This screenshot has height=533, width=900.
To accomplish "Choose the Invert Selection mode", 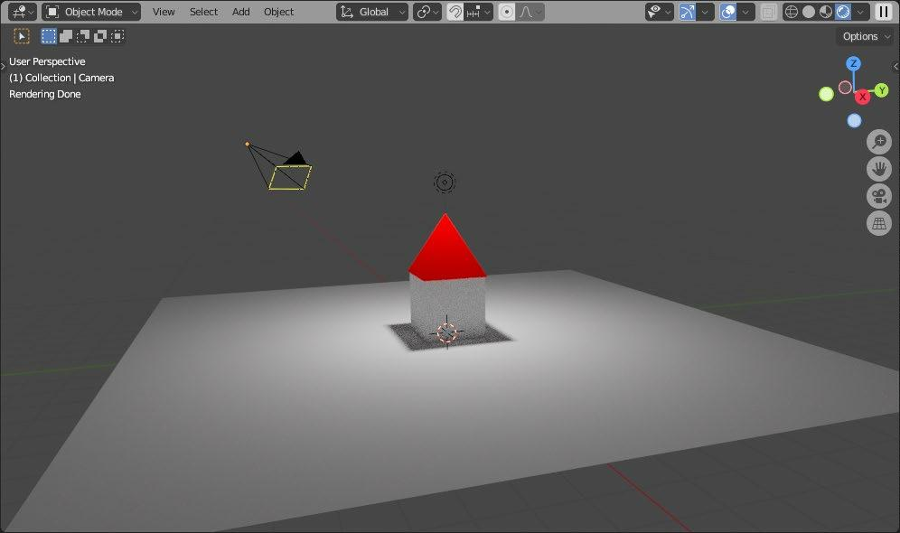I will tap(100, 36).
